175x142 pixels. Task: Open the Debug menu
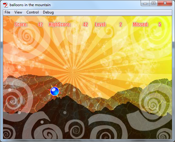pos(48,12)
